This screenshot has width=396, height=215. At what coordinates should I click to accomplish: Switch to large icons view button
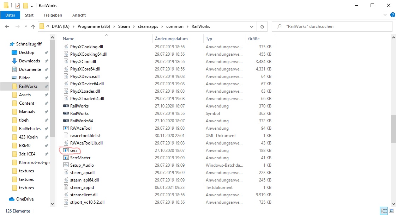(x=391, y=211)
